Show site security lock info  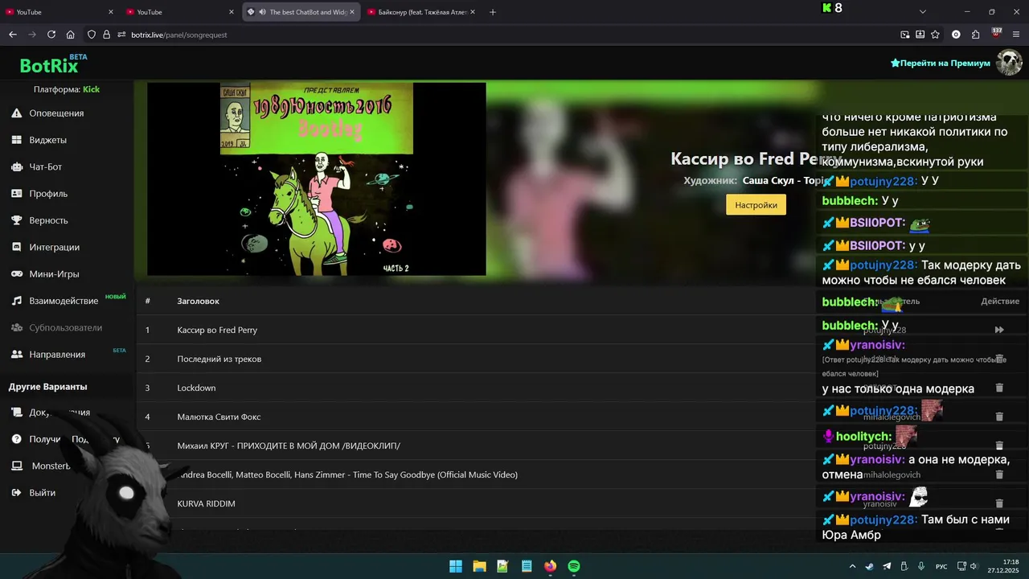pos(106,35)
